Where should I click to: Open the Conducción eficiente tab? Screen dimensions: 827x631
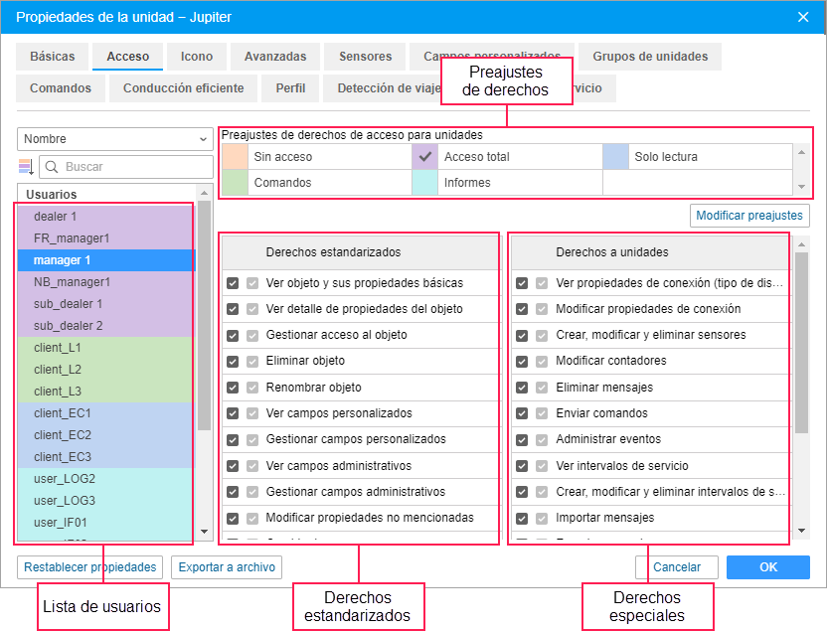[184, 88]
